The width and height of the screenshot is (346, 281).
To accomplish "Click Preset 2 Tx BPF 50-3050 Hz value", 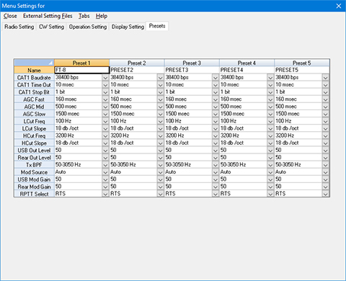I will (x=123, y=164).
